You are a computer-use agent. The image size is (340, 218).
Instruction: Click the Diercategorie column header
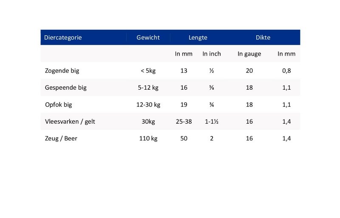point(63,37)
